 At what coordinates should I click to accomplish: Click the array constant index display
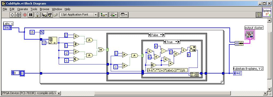click(15, 73)
